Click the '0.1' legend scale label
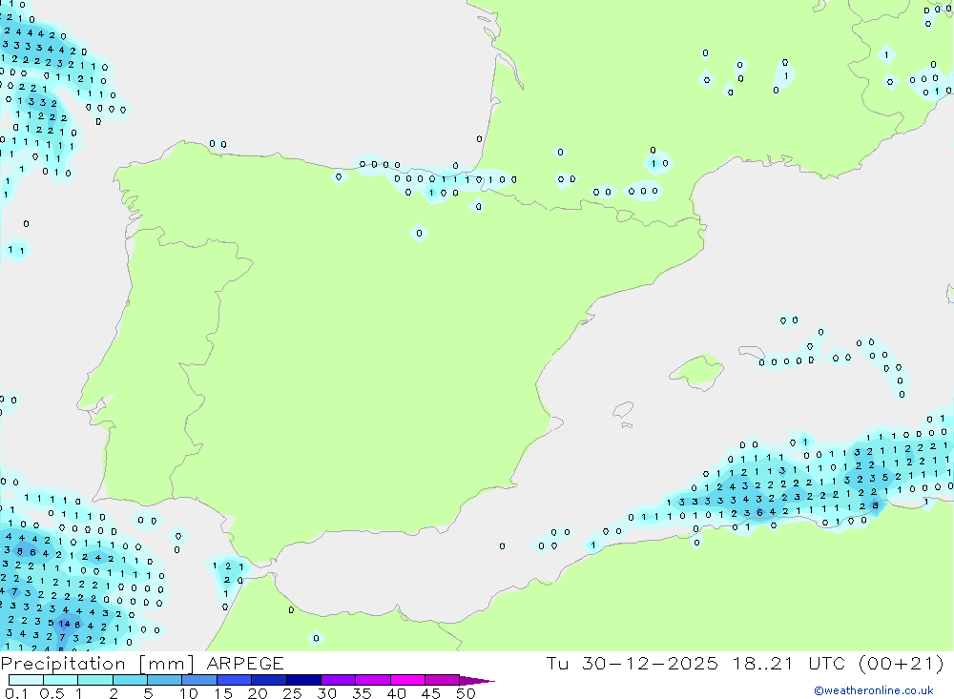 (16, 693)
